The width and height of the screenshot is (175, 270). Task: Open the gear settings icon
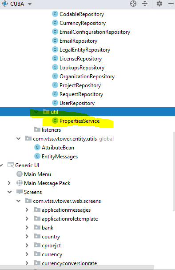[x=159, y=4]
